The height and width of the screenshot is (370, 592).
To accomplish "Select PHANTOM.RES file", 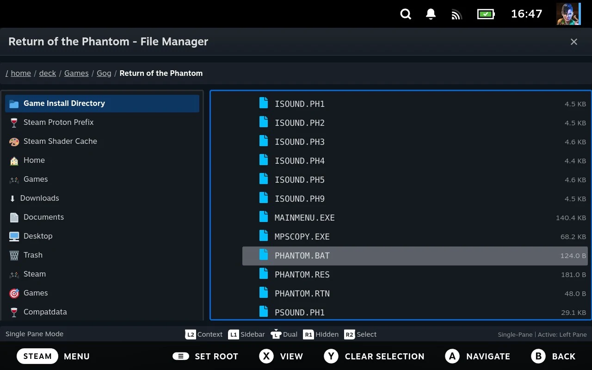I will click(415, 275).
